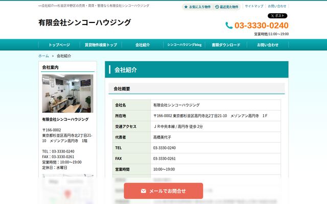Click the blurred map in the sidebar
The image size is (327, 204).
point(67,189)
